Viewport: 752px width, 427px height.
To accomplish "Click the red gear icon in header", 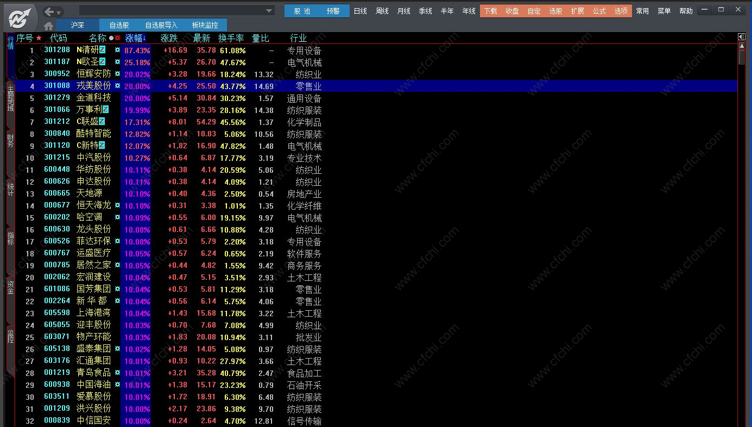I will [117, 38].
